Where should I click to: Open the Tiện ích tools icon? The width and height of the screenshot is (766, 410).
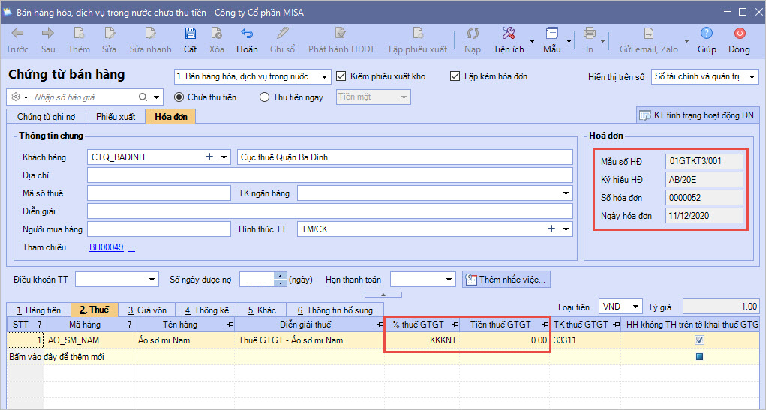click(x=508, y=34)
